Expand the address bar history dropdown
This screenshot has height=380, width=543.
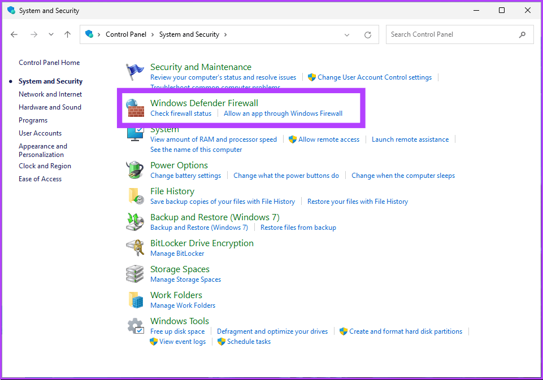346,34
